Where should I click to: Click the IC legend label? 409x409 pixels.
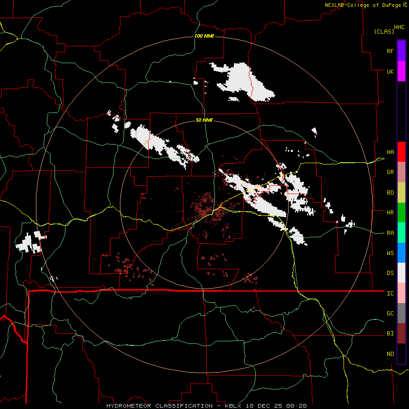(390, 294)
